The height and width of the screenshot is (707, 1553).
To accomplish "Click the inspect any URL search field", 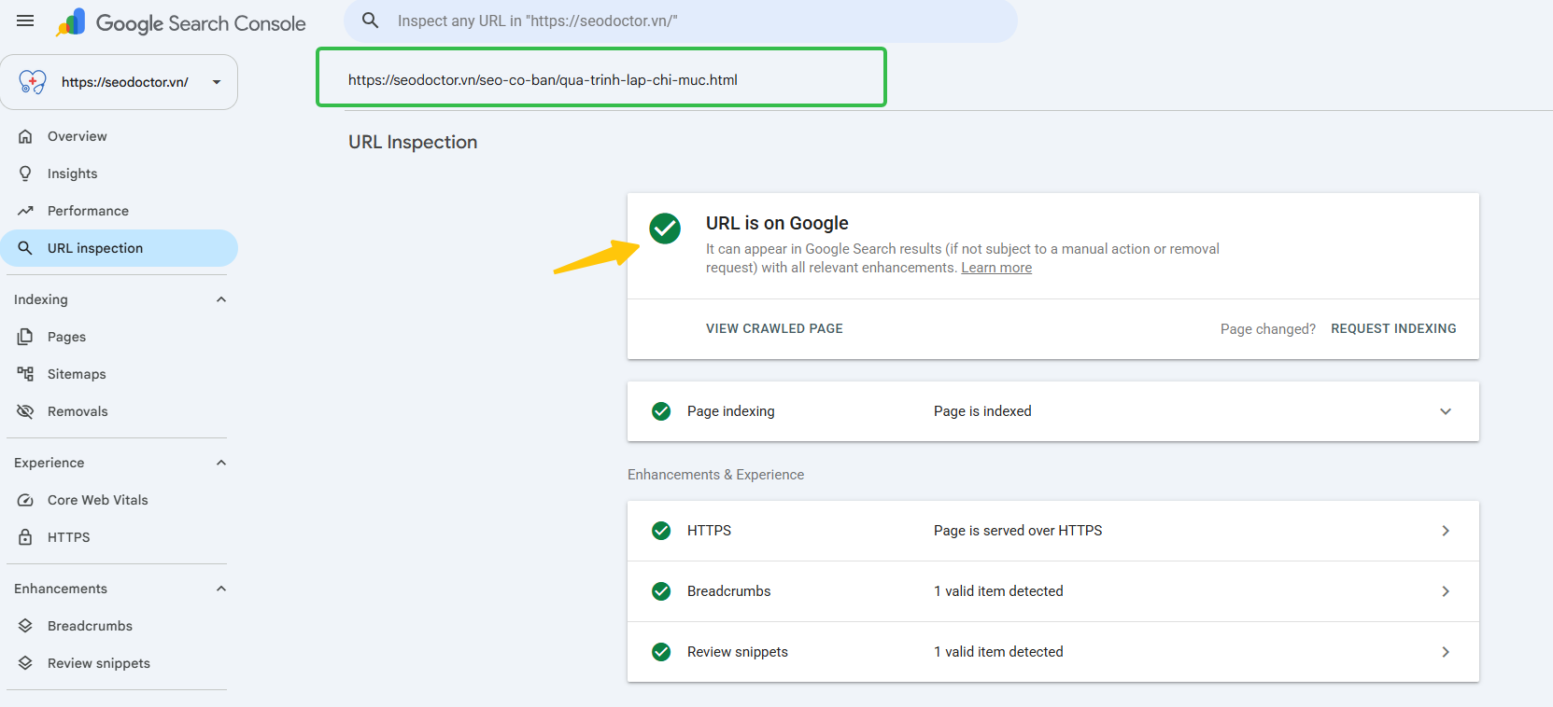I will coord(681,21).
